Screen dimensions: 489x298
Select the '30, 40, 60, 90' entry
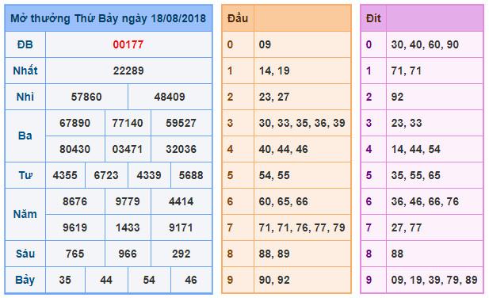coord(425,44)
